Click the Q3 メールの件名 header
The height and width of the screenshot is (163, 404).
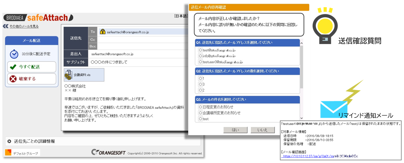(247, 99)
